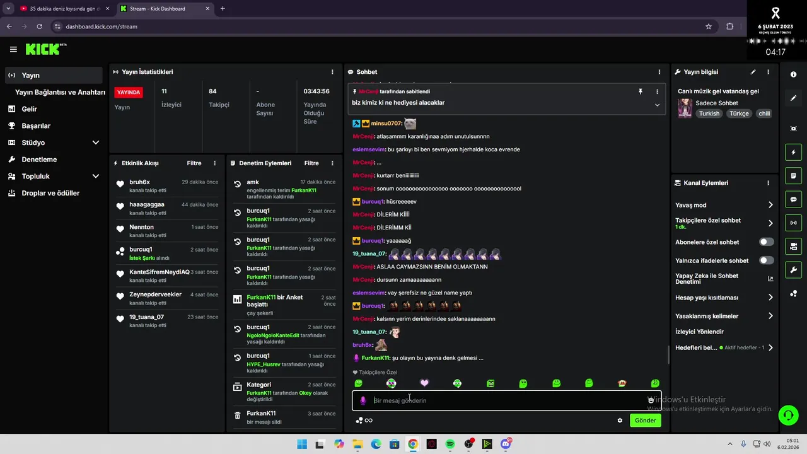Expand Yavaş mod settings
The width and height of the screenshot is (807, 454).
pos(770,205)
